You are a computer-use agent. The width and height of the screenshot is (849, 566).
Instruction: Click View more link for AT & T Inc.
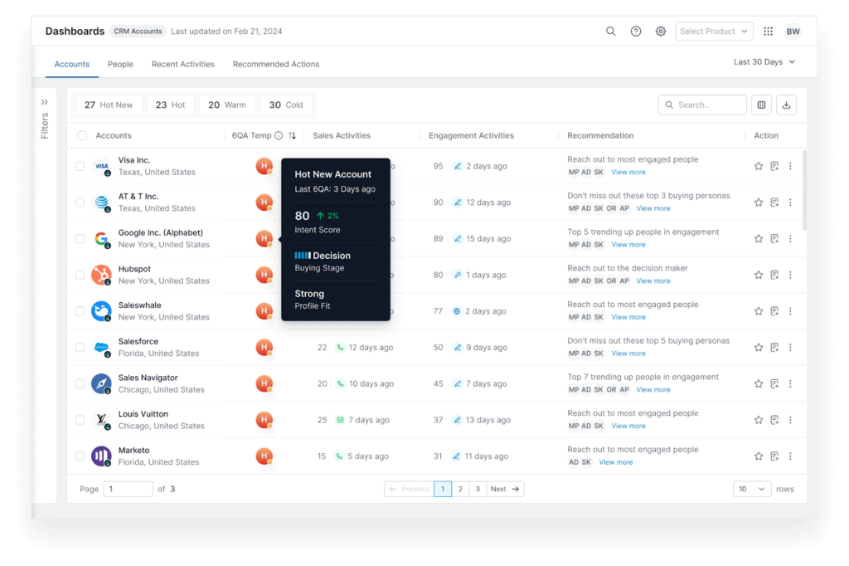pyautogui.click(x=653, y=208)
